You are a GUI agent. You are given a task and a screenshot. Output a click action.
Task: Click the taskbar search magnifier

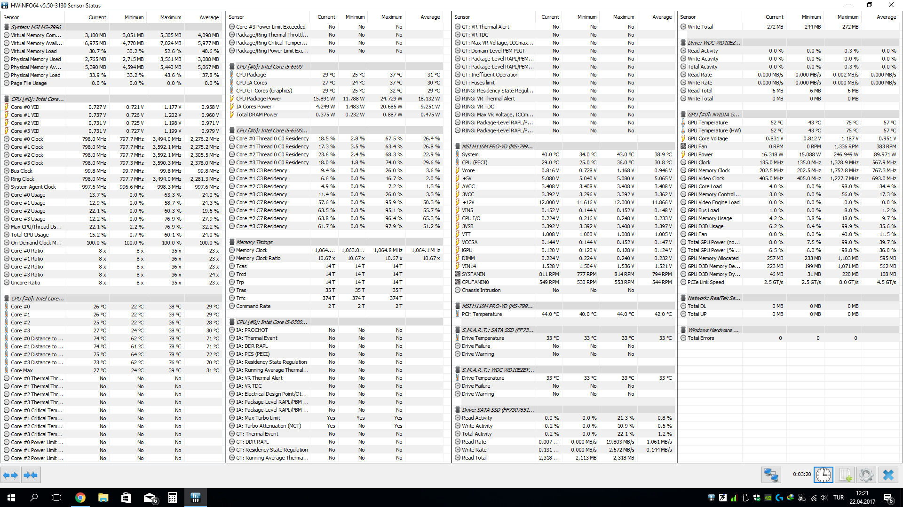point(34,498)
